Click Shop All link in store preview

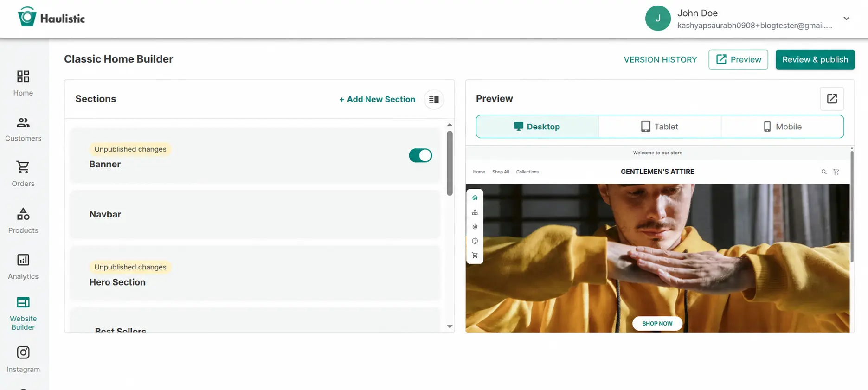point(501,172)
